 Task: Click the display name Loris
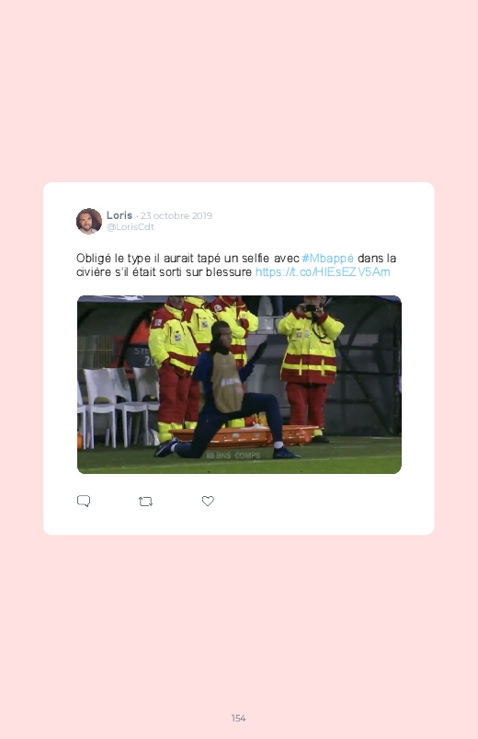(x=119, y=215)
